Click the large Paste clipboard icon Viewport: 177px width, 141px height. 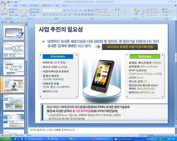coord(5,11)
